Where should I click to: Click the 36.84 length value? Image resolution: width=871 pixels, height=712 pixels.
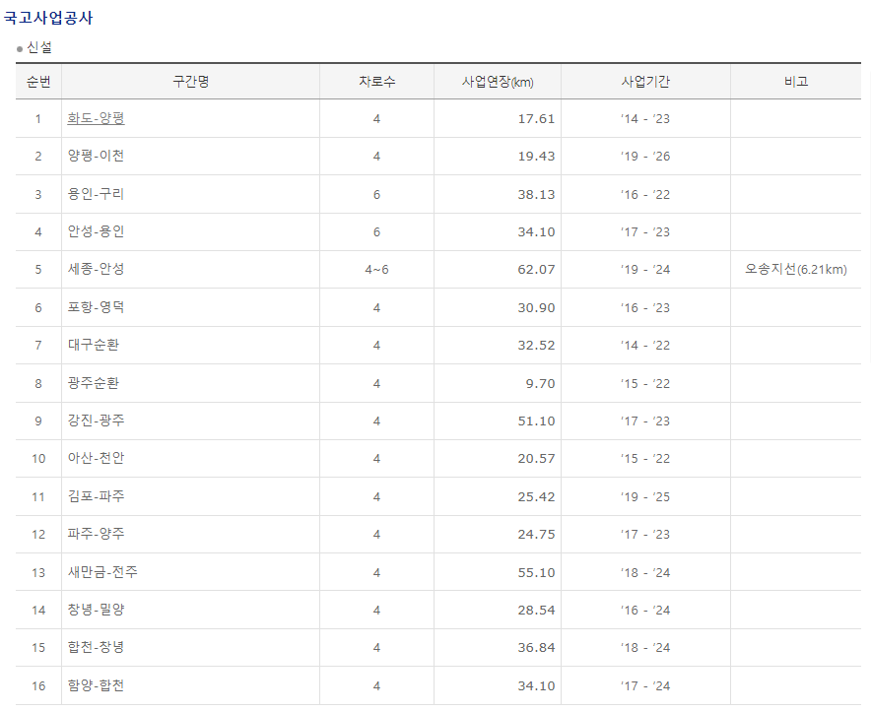tap(537, 648)
